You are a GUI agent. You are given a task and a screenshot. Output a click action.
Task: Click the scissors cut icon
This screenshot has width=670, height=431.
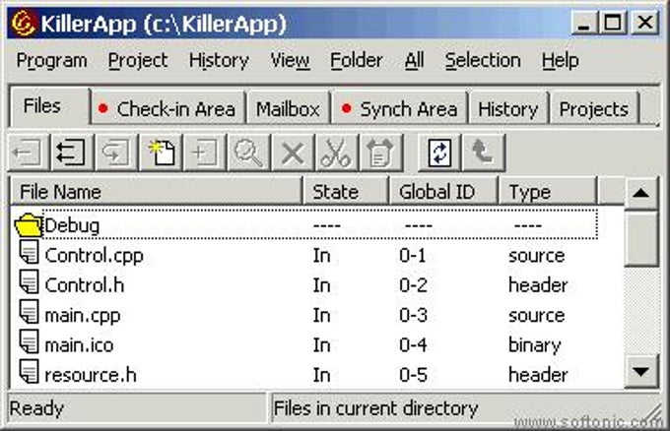336,153
